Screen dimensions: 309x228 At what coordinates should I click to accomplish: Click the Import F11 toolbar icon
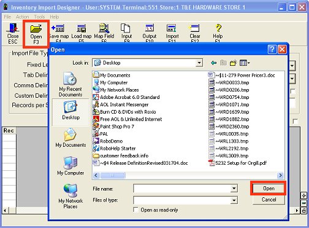(x=172, y=33)
